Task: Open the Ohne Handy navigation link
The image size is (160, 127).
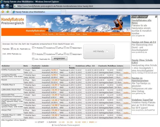Action: (x=48, y=34)
